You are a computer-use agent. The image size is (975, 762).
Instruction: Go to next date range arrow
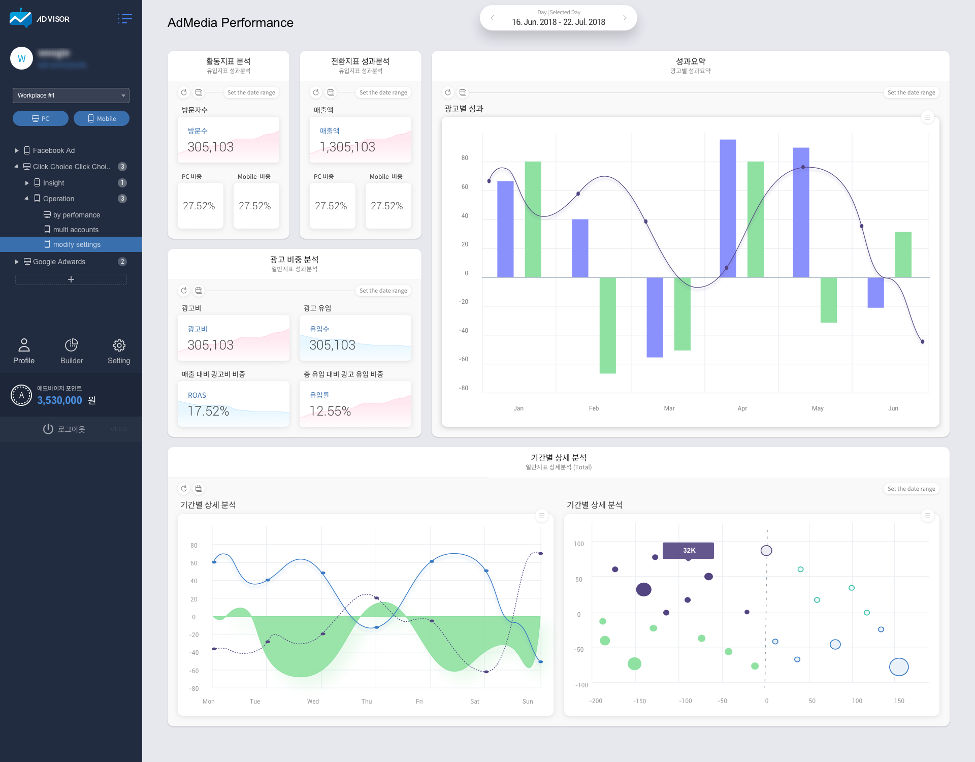[625, 18]
